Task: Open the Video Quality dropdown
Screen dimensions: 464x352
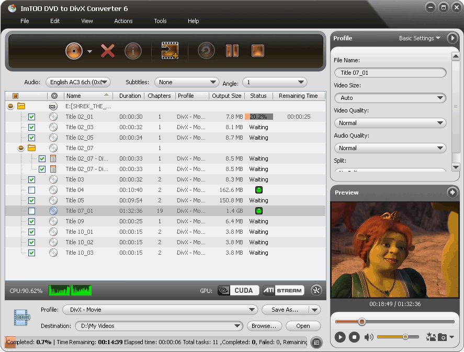Action: (390, 123)
